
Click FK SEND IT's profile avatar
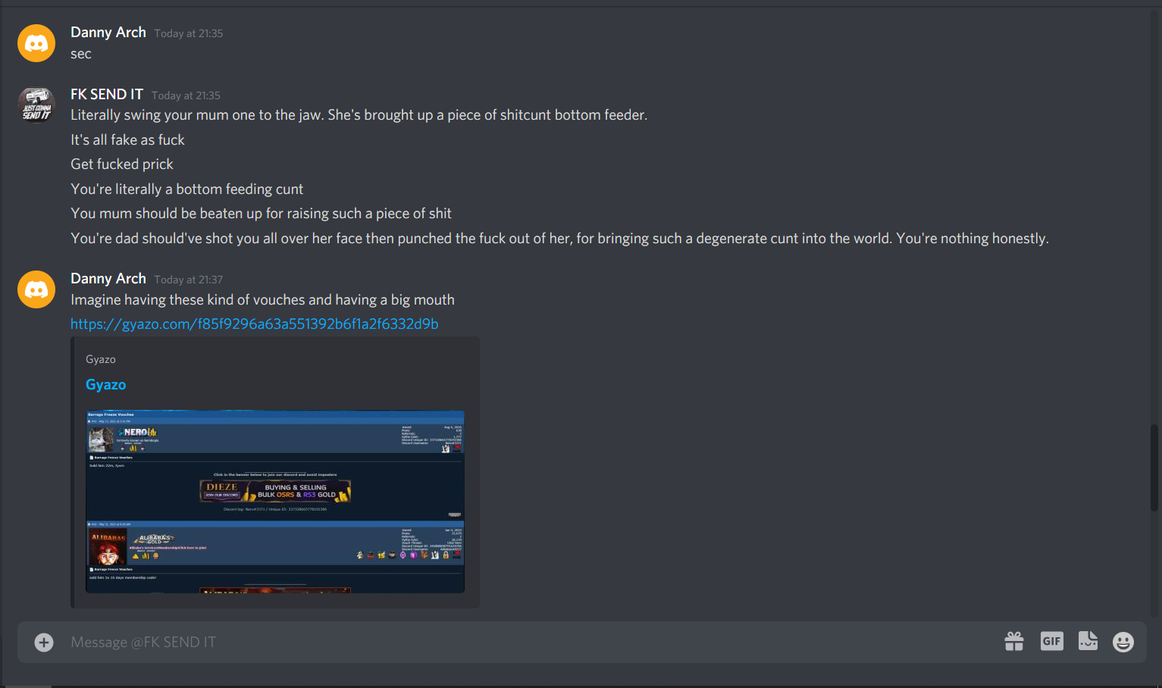click(x=36, y=105)
